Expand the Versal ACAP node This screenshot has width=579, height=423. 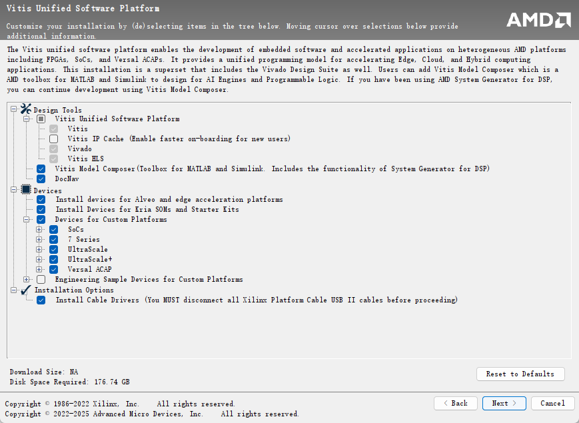(39, 269)
